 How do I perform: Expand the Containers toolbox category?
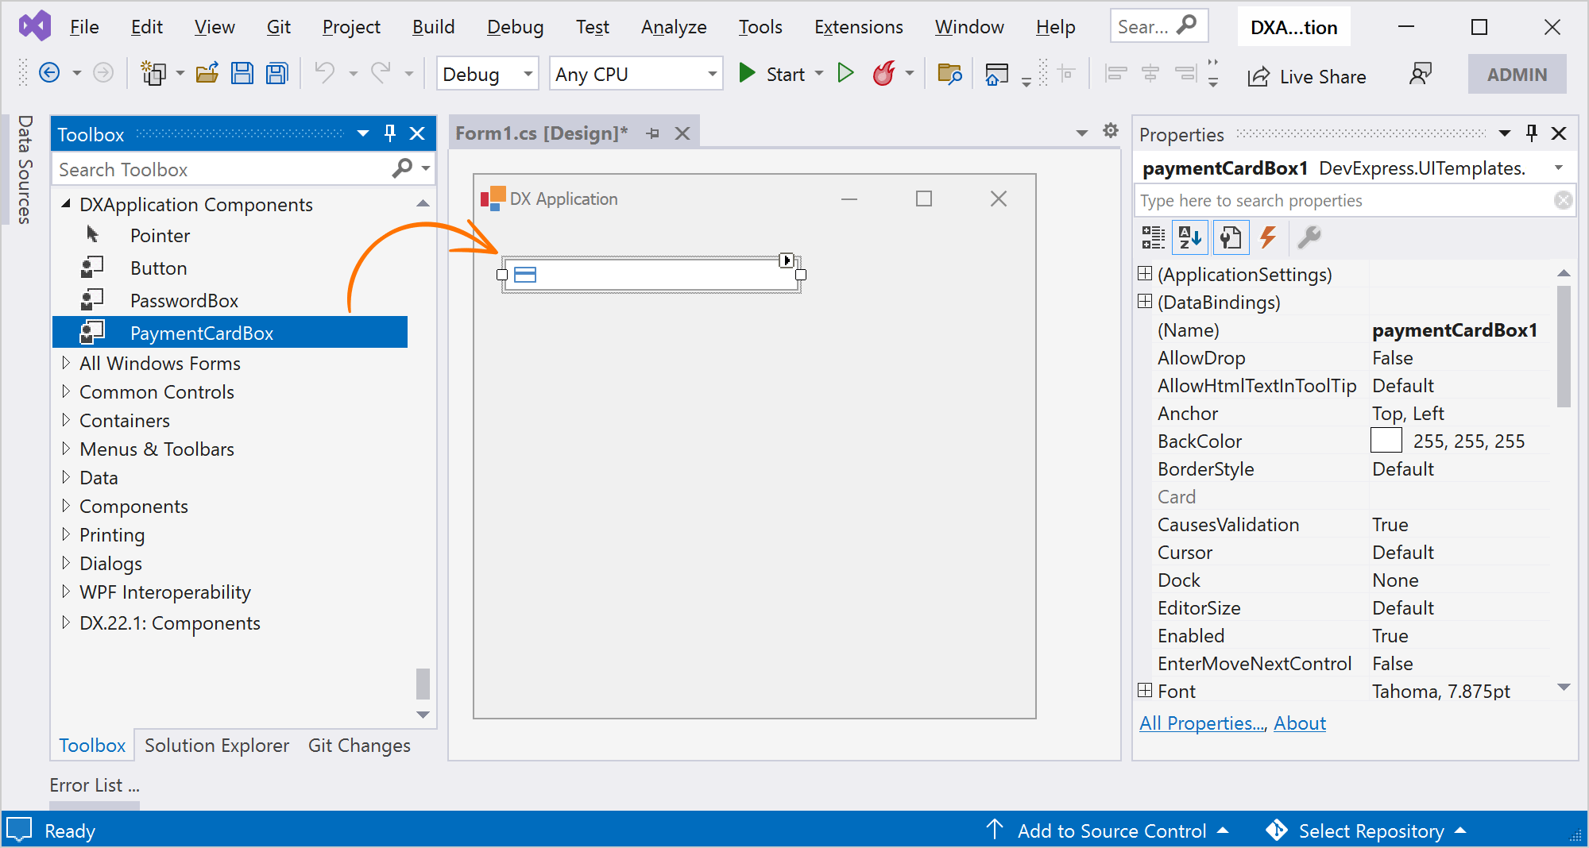coord(66,420)
